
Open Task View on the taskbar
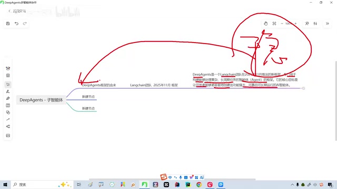coord(79,184)
